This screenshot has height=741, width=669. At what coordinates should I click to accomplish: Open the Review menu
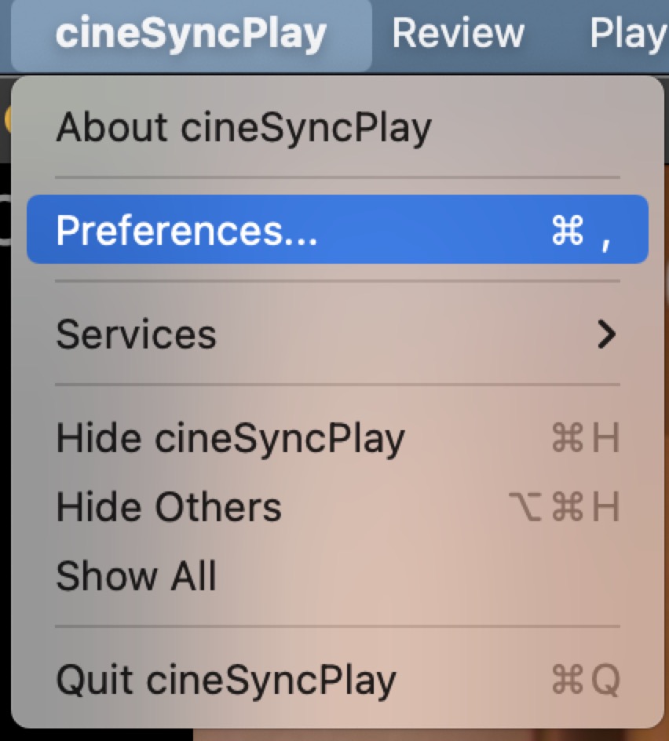tap(458, 34)
